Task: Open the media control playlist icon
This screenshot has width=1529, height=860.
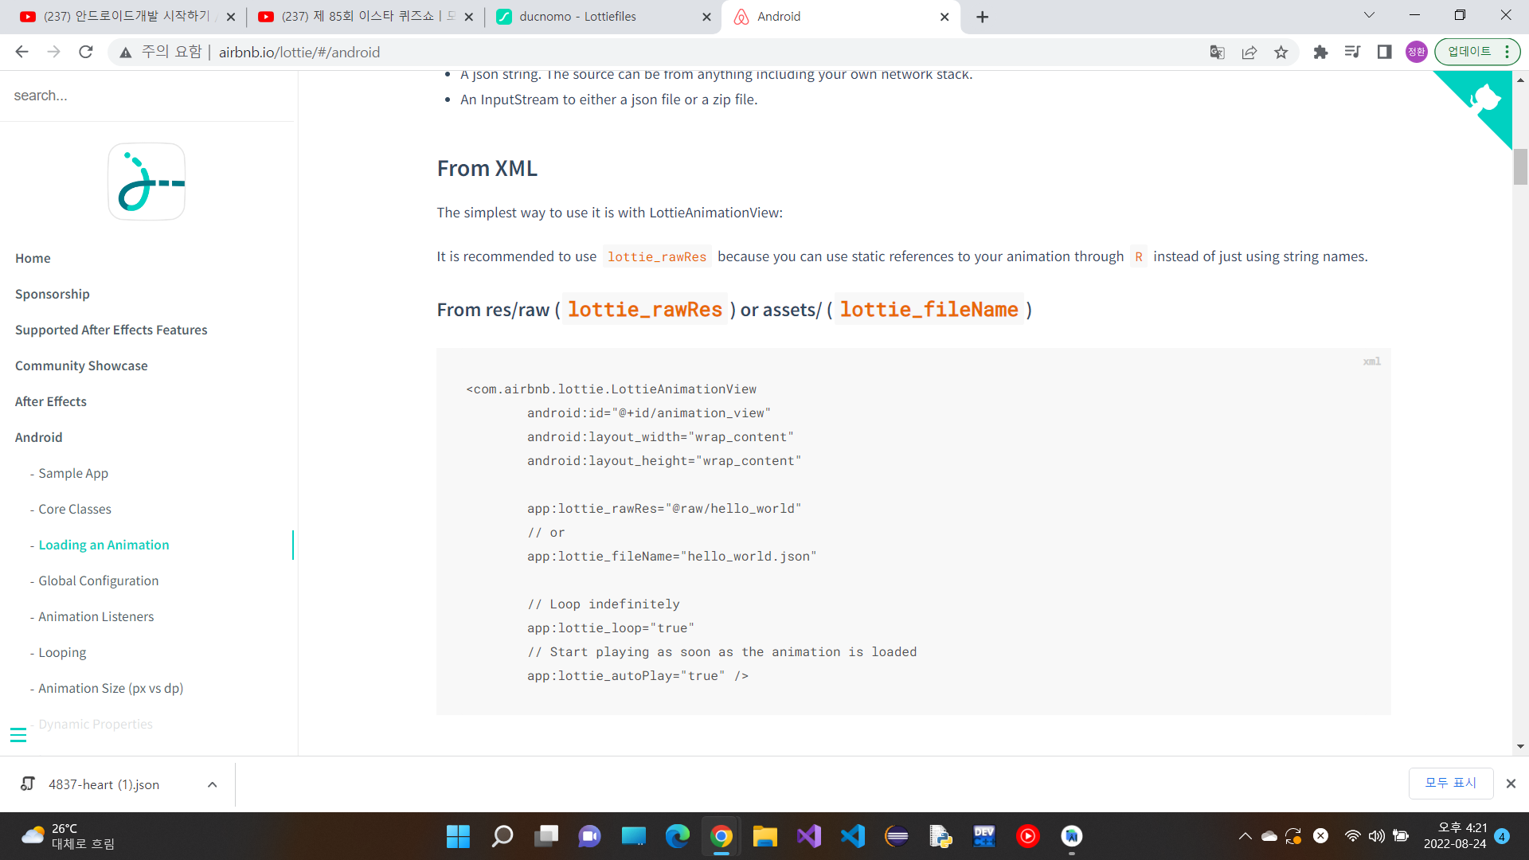Action: click(1352, 53)
